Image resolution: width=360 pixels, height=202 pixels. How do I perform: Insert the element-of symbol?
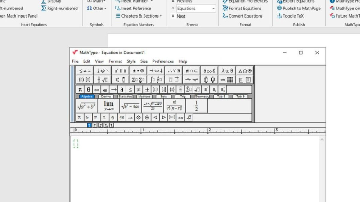pyautogui.click(x=105, y=89)
